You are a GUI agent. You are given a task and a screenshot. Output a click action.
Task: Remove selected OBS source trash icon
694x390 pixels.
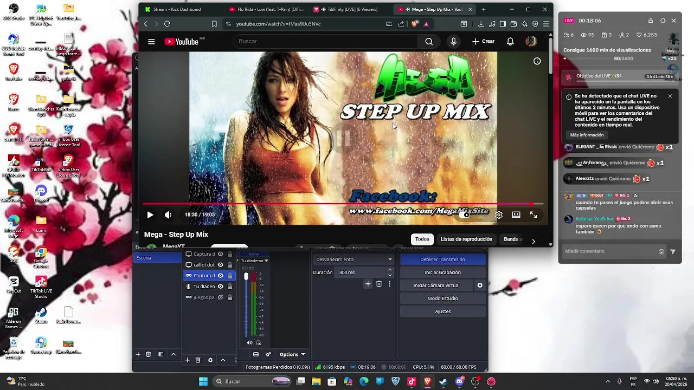coord(198,360)
